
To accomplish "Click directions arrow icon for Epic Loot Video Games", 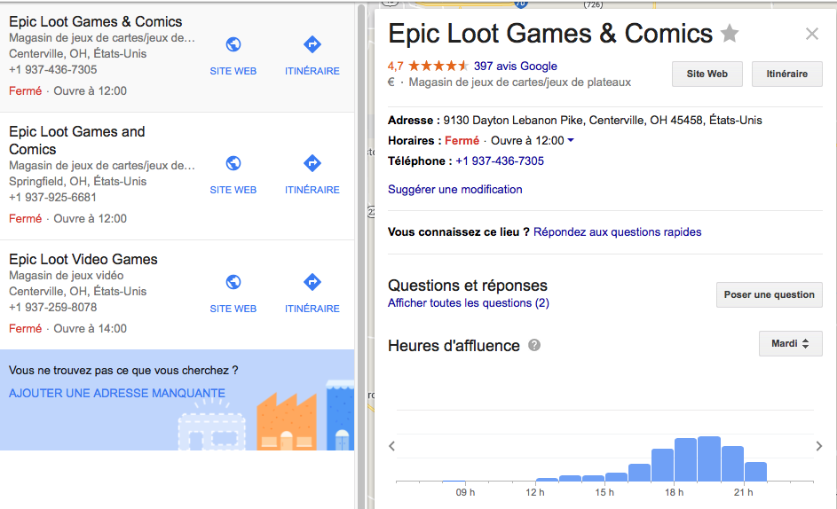I will click(312, 282).
